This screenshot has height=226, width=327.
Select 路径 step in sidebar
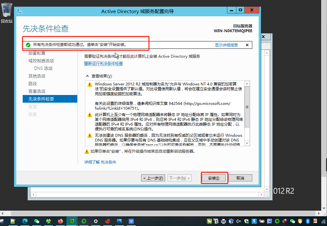(x=33, y=84)
